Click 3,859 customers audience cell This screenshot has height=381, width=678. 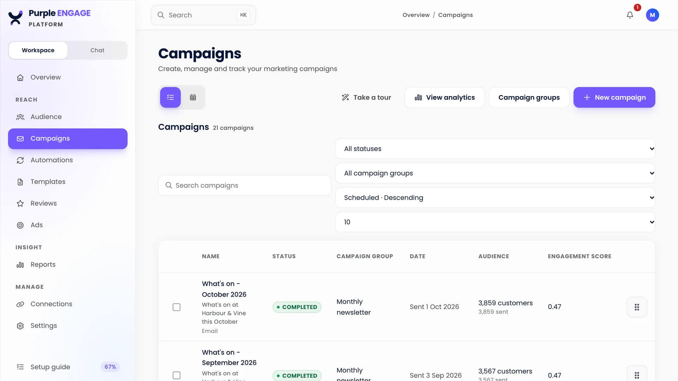[505, 303]
